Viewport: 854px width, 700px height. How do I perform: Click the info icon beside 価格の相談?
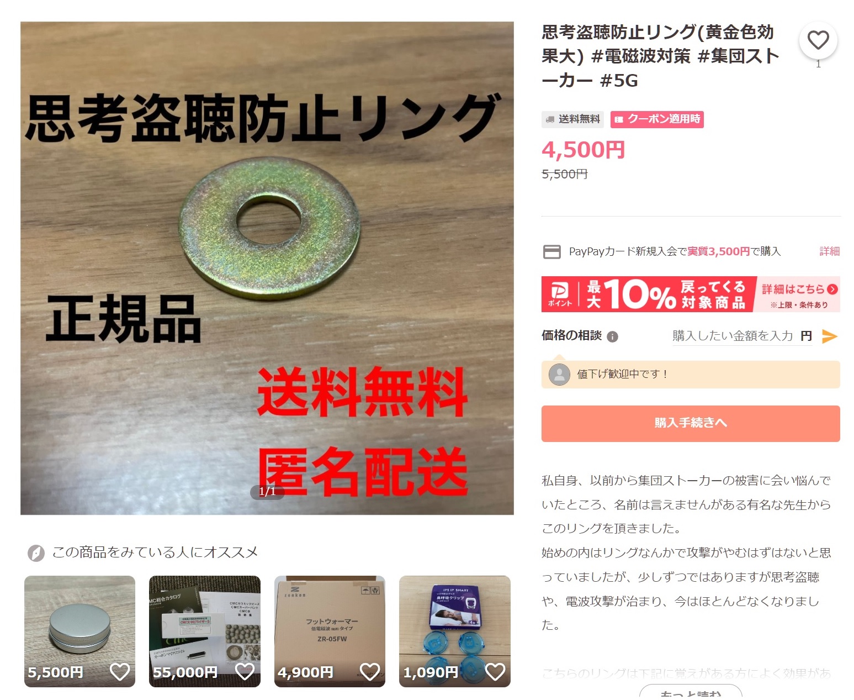click(x=612, y=336)
